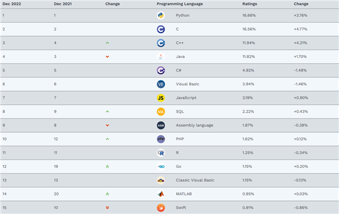Screen dimensions: 339x214
Task: Click the PHP logo icon
Action: point(160,139)
